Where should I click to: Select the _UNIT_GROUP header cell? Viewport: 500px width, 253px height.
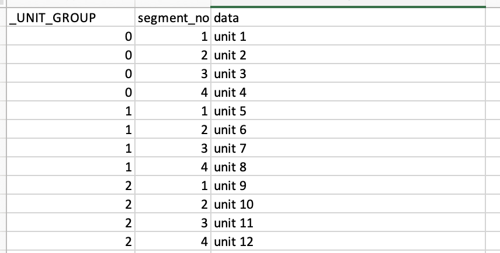pos(71,17)
